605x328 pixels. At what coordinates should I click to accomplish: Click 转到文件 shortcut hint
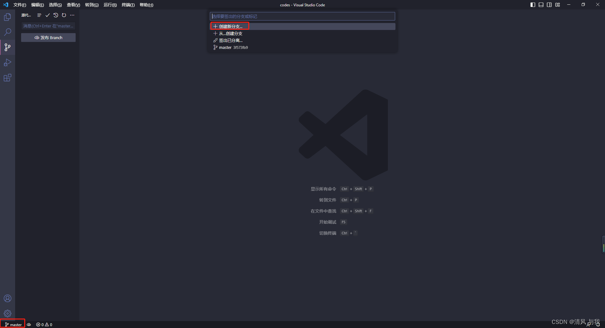(x=327, y=200)
